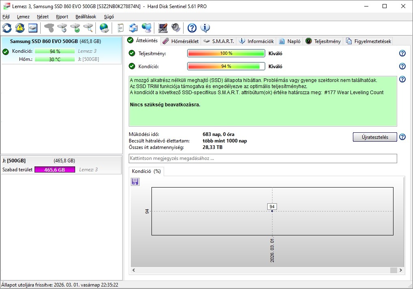The height and width of the screenshot is (289, 413).
Task: Click the globe with disk icon
Action: [104, 28]
